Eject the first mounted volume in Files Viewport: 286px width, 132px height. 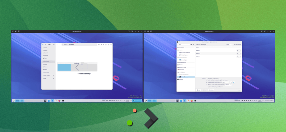click(x=53, y=76)
